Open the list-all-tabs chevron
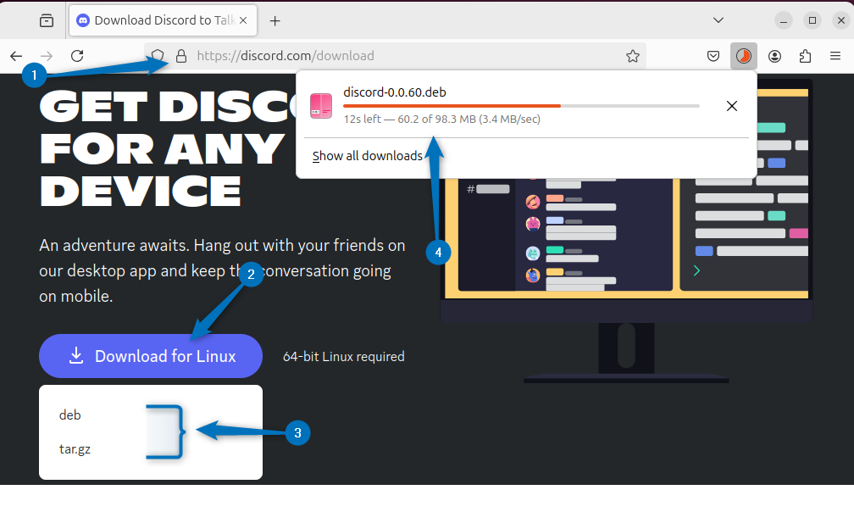Screen dimensions: 854x512 (718, 19)
